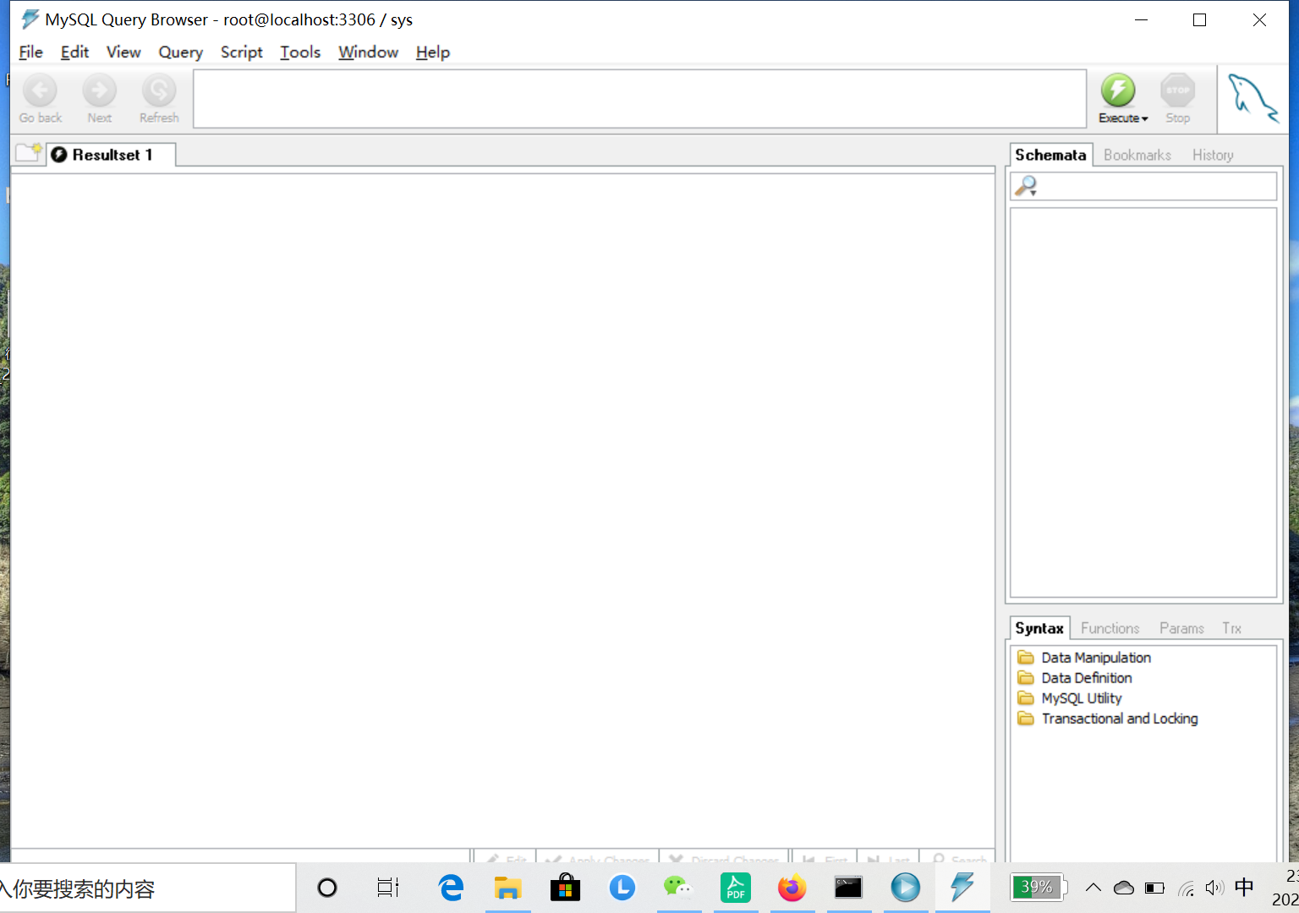The height and width of the screenshot is (913, 1299).
Task: Switch to the Bookmarks tab
Action: pos(1137,155)
